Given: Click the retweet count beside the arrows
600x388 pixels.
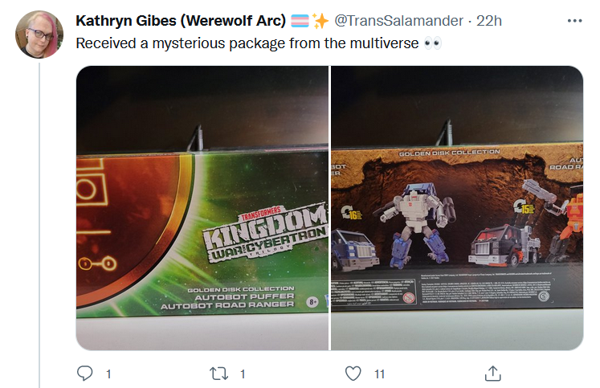Looking at the screenshot, I should point(243,374).
